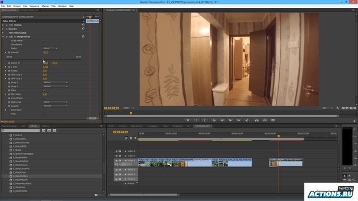This screenshot has width=358, height=201.
Task: Click the Step Back one frame button
Action: [x=222, y=121]
